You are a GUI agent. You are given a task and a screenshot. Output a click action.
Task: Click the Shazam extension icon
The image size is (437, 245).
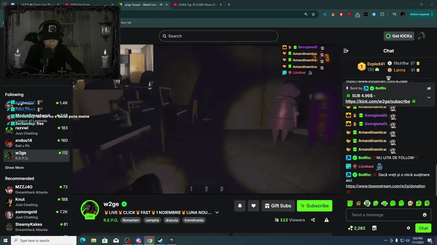(374, 14)
